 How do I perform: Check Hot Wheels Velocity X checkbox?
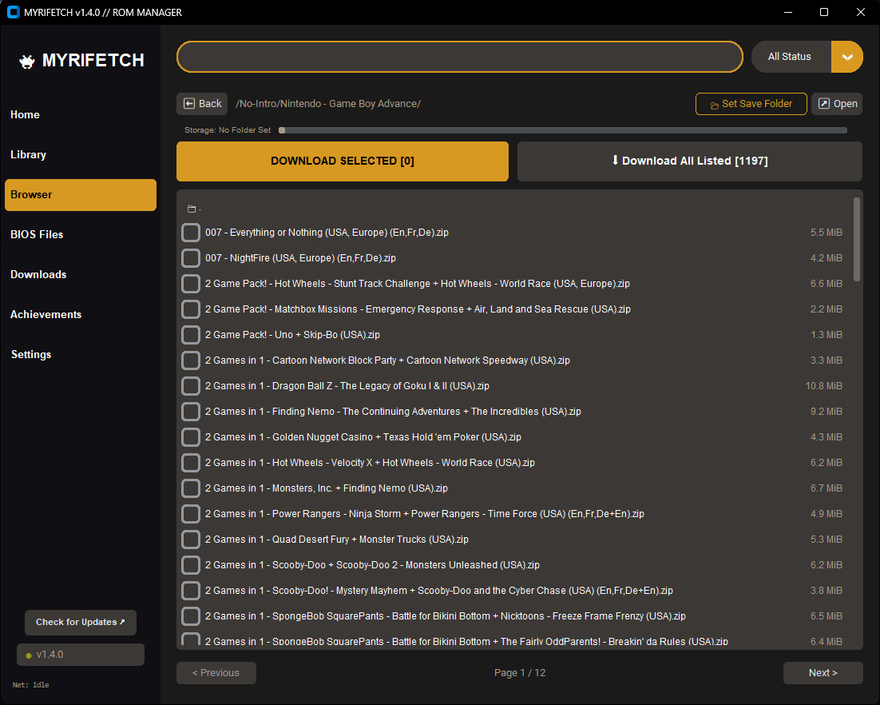[191, 462]
